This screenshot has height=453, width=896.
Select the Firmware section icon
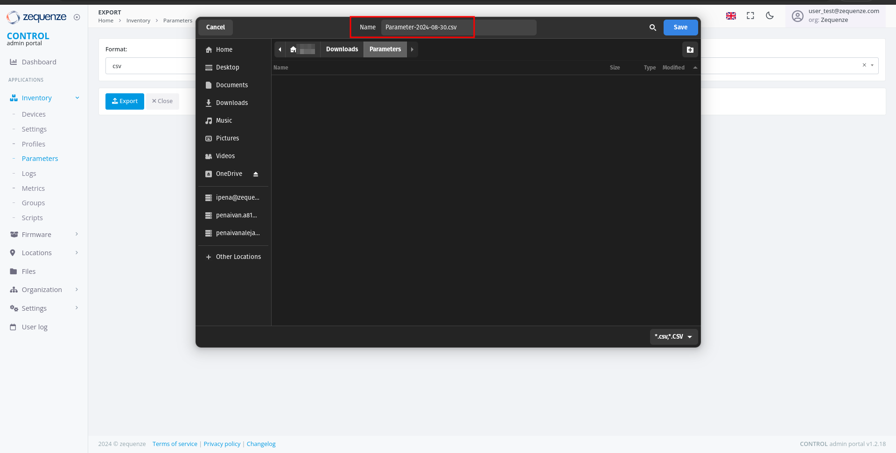point(13,234)
